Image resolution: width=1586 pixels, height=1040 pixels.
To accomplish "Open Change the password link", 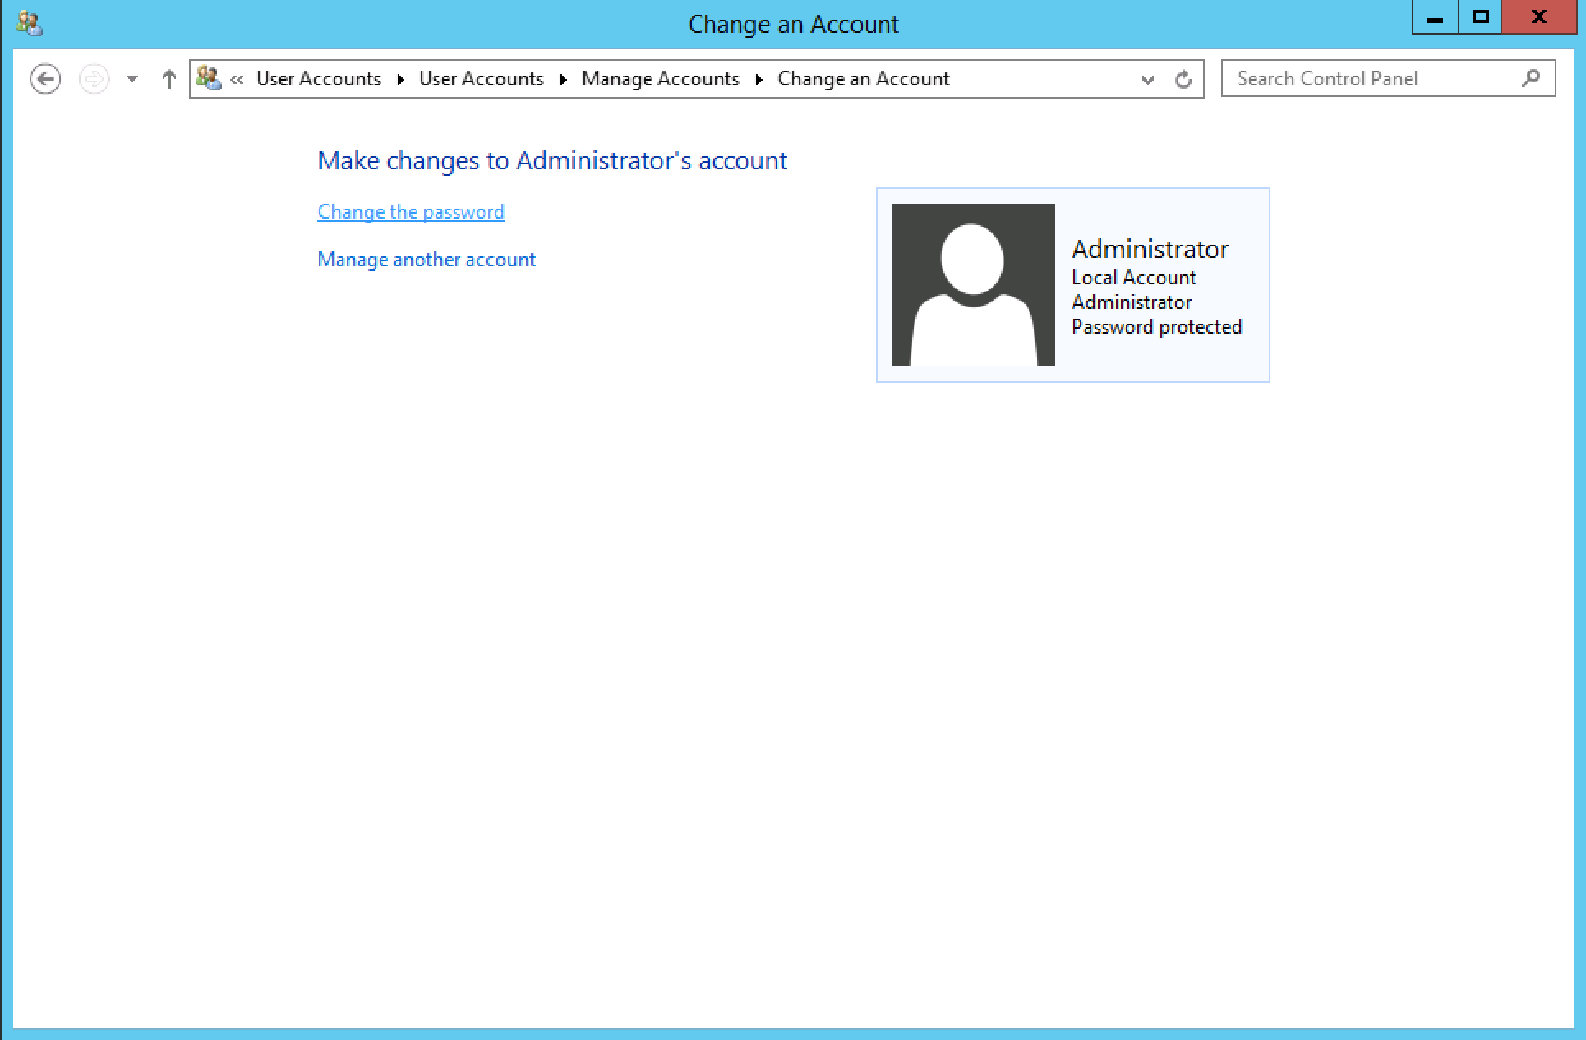I will tap(410, 211).
